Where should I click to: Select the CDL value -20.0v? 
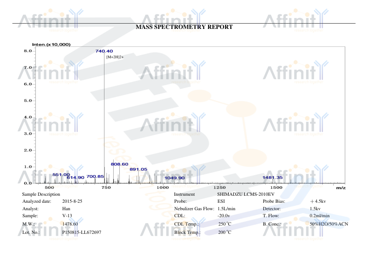click(x=224, y=215)
